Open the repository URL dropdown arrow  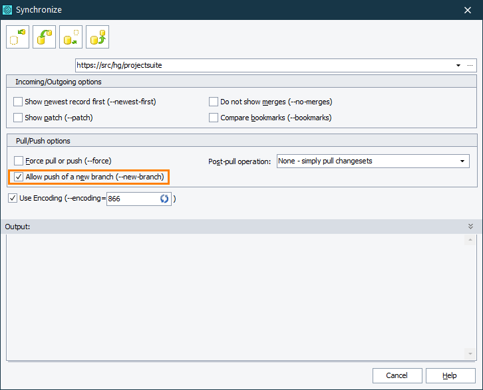(x=458, y=65)
